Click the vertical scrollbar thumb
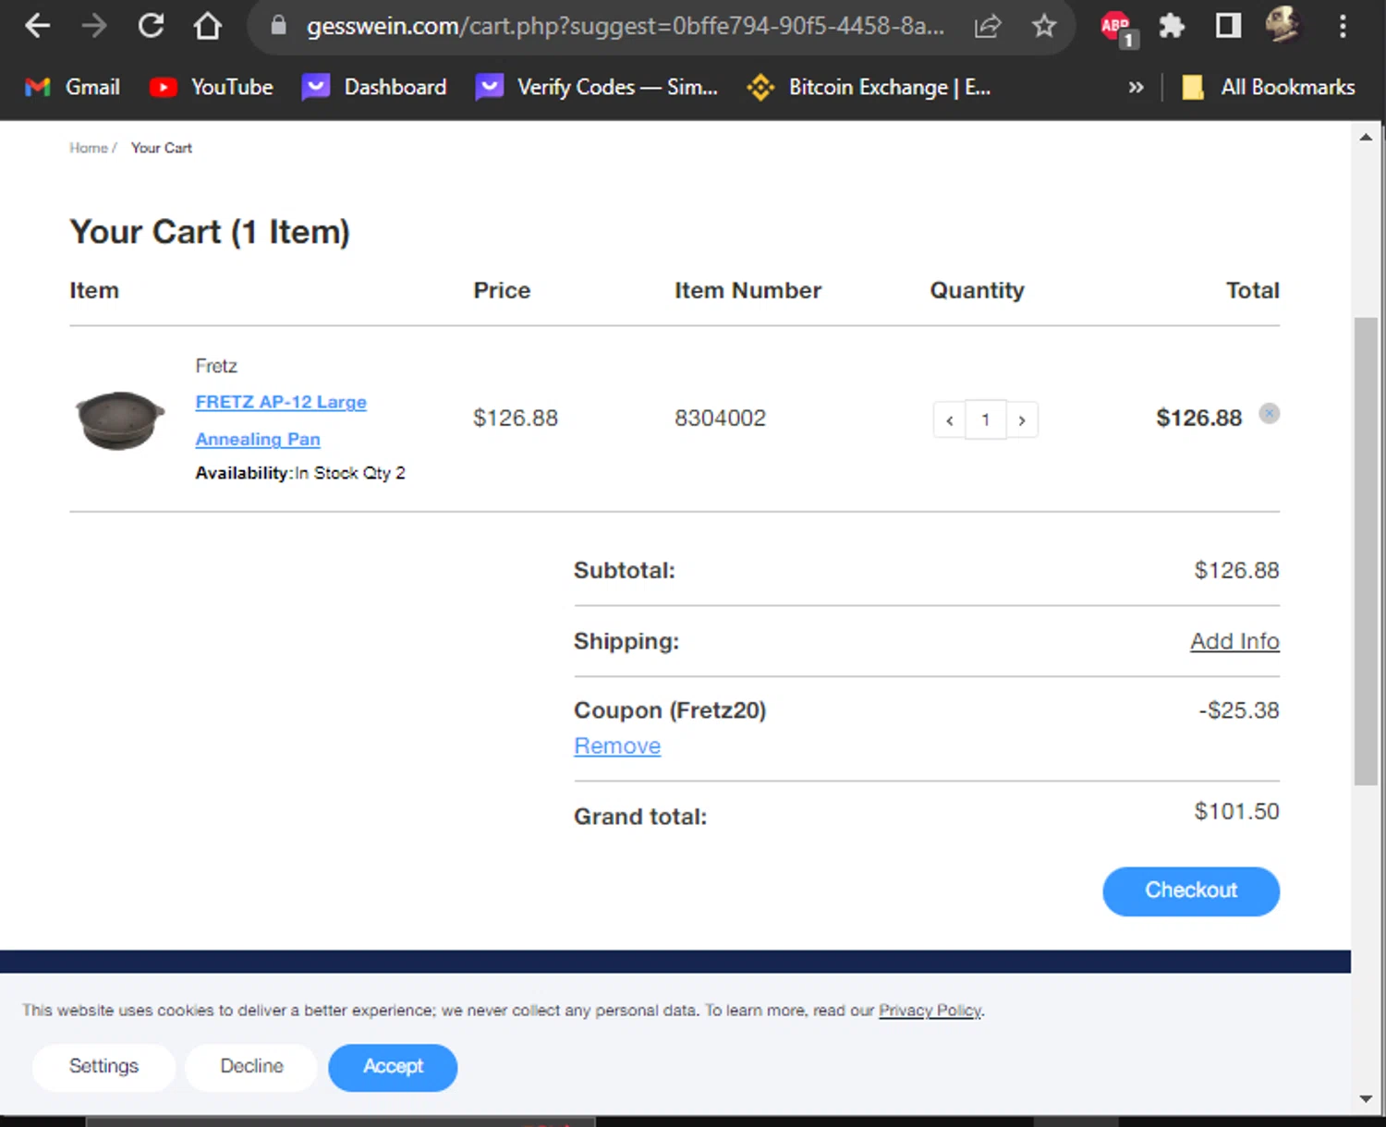Image resolution: width=1386 pixels, height=1127 pixels. point(1366,551)
